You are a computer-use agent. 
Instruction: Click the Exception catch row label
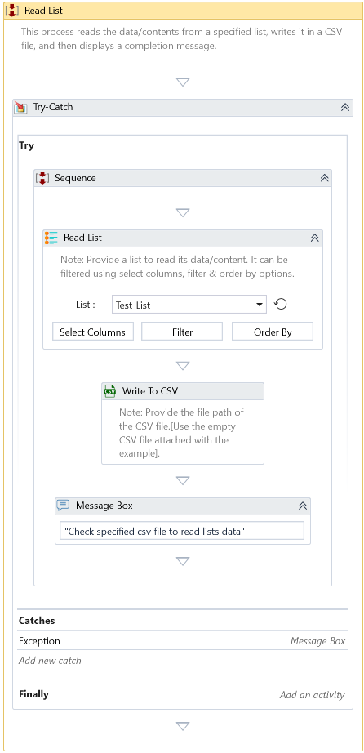39,641
